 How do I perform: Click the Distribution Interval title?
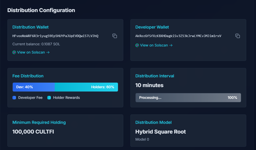tap(155, 76)
